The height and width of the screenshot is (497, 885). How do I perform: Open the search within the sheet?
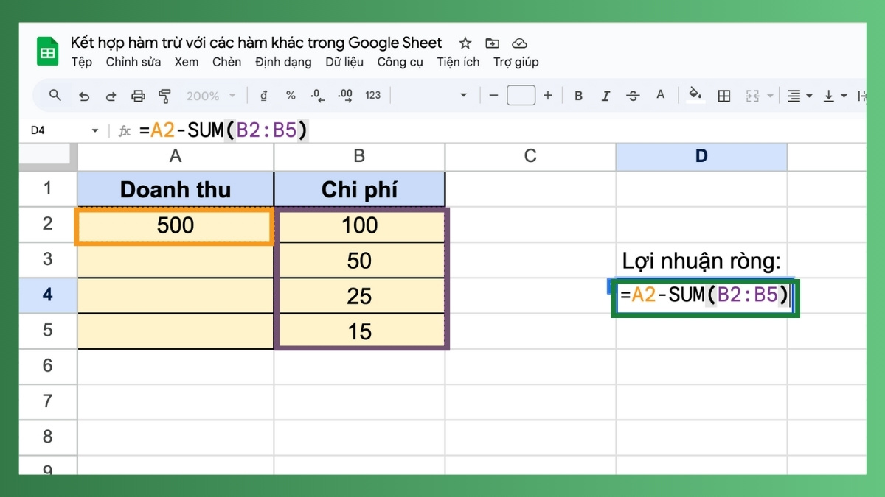coord(55,95)
